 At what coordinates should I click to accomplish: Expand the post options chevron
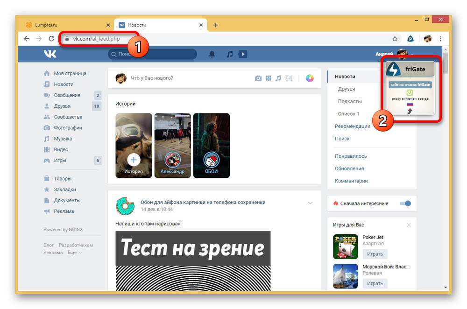pos(310,203)
